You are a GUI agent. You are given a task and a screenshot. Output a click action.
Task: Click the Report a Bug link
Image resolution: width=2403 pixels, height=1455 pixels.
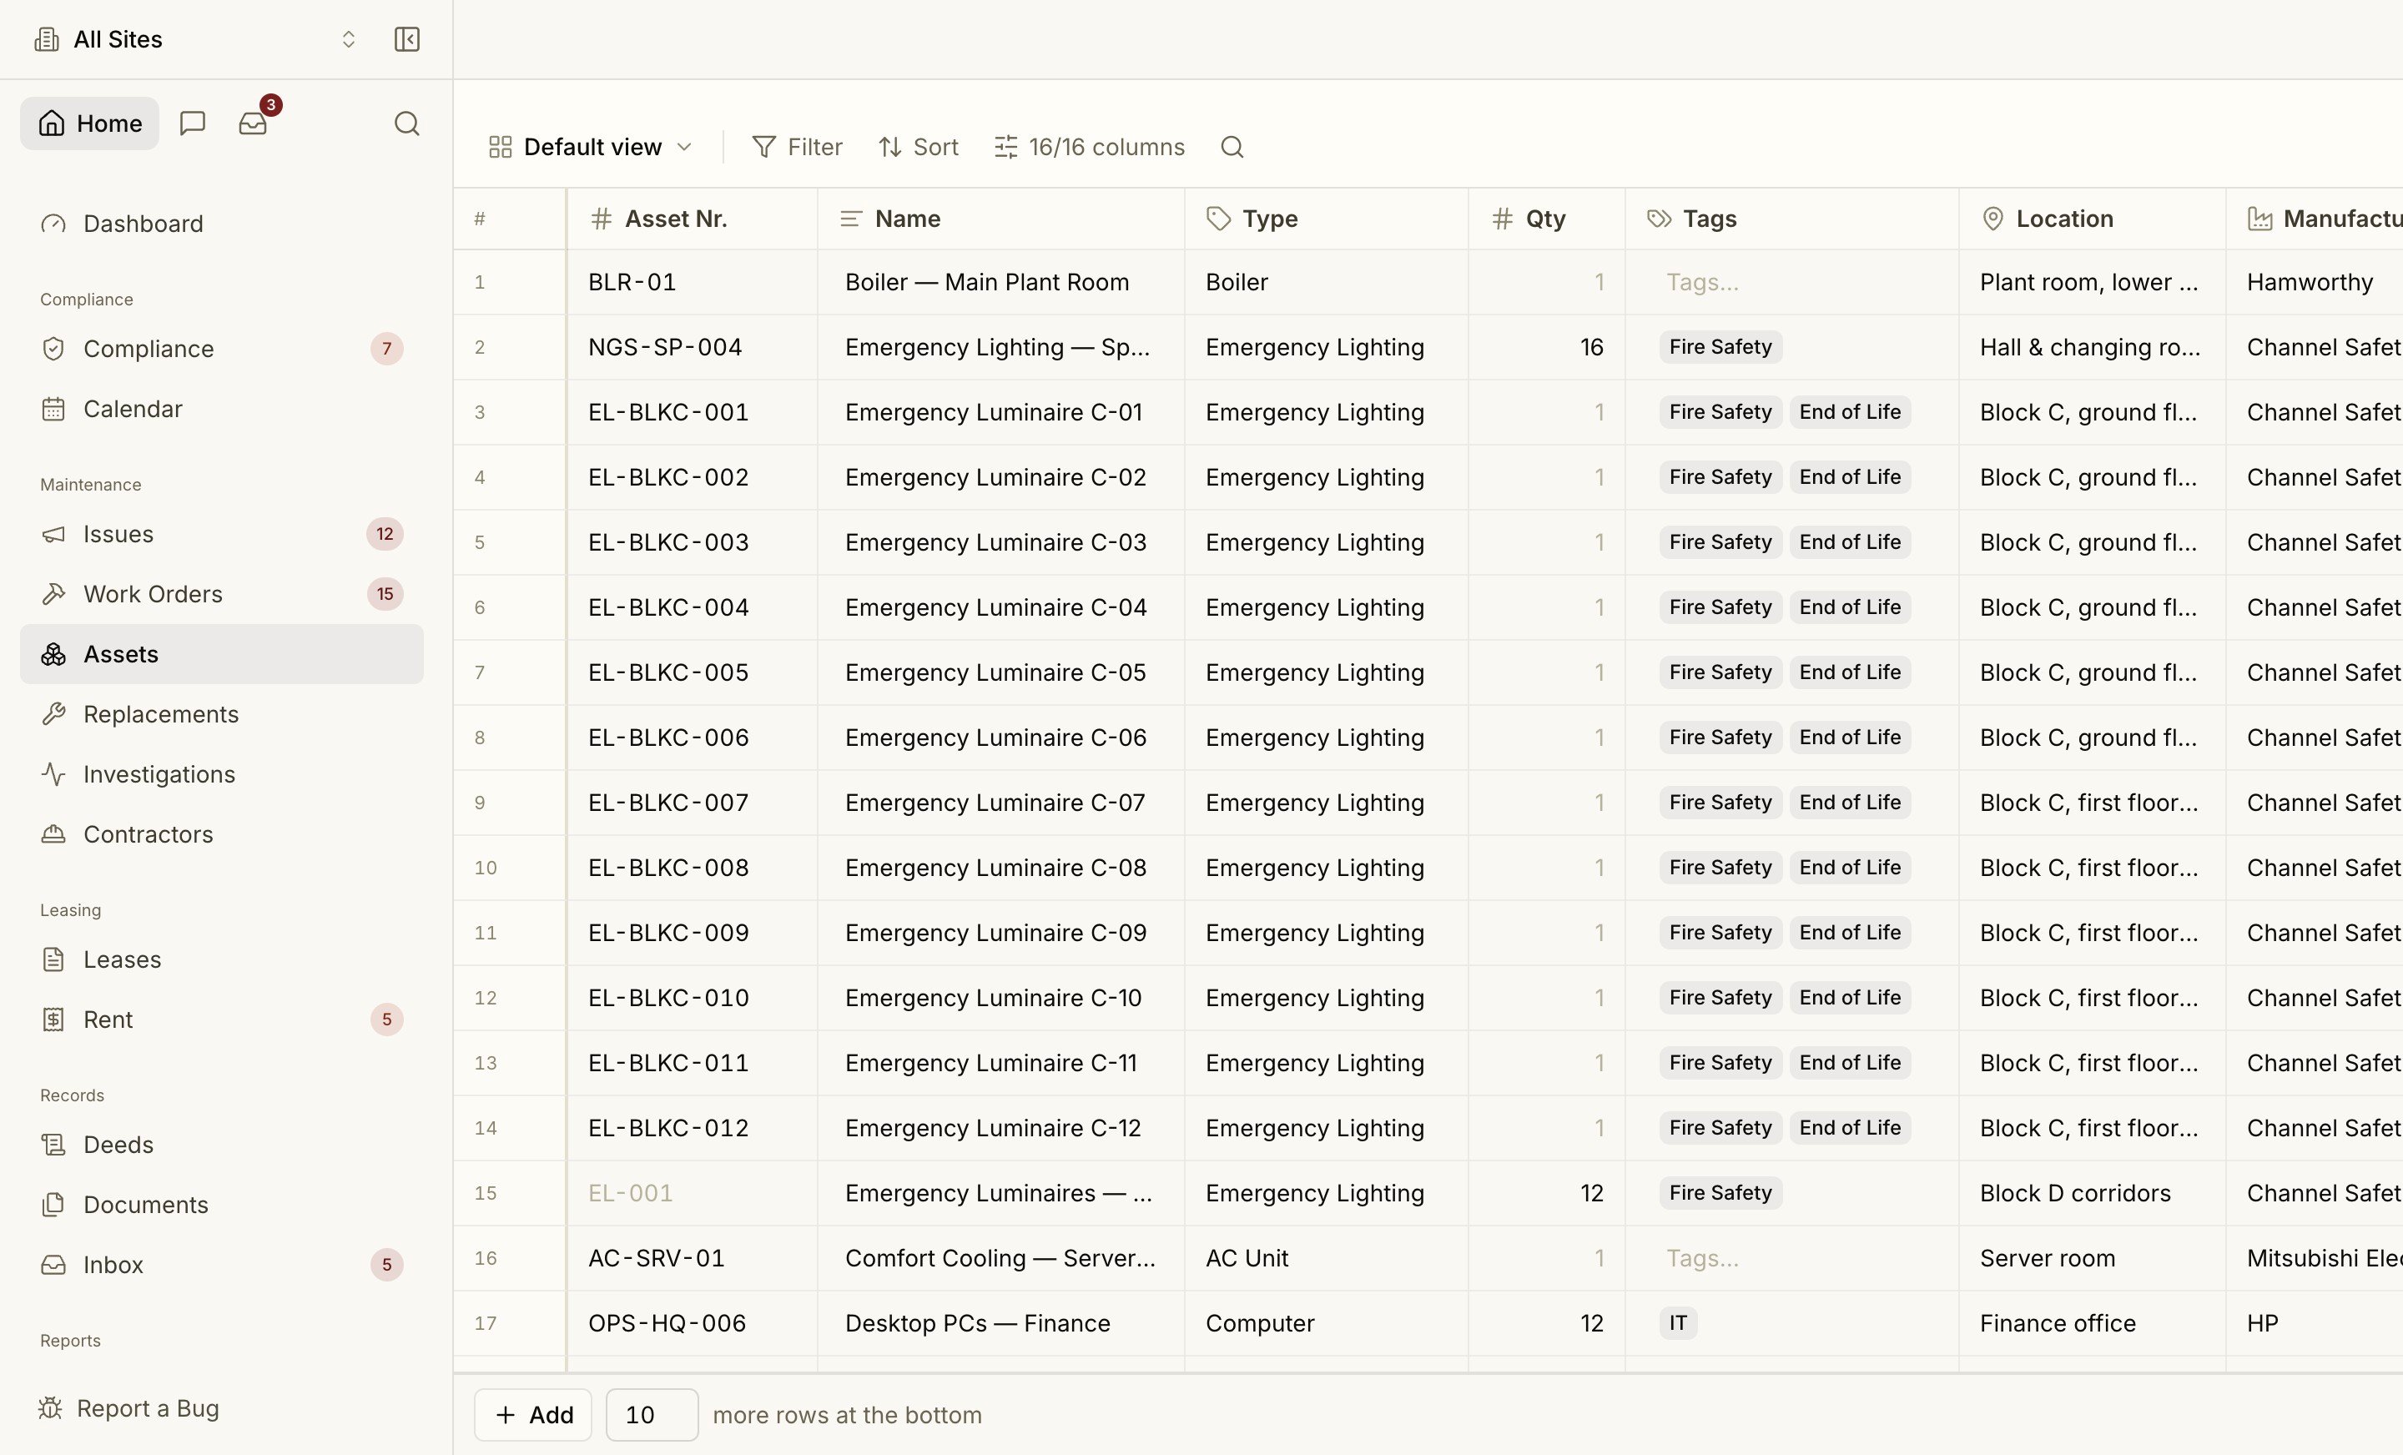pos(128,1408)
